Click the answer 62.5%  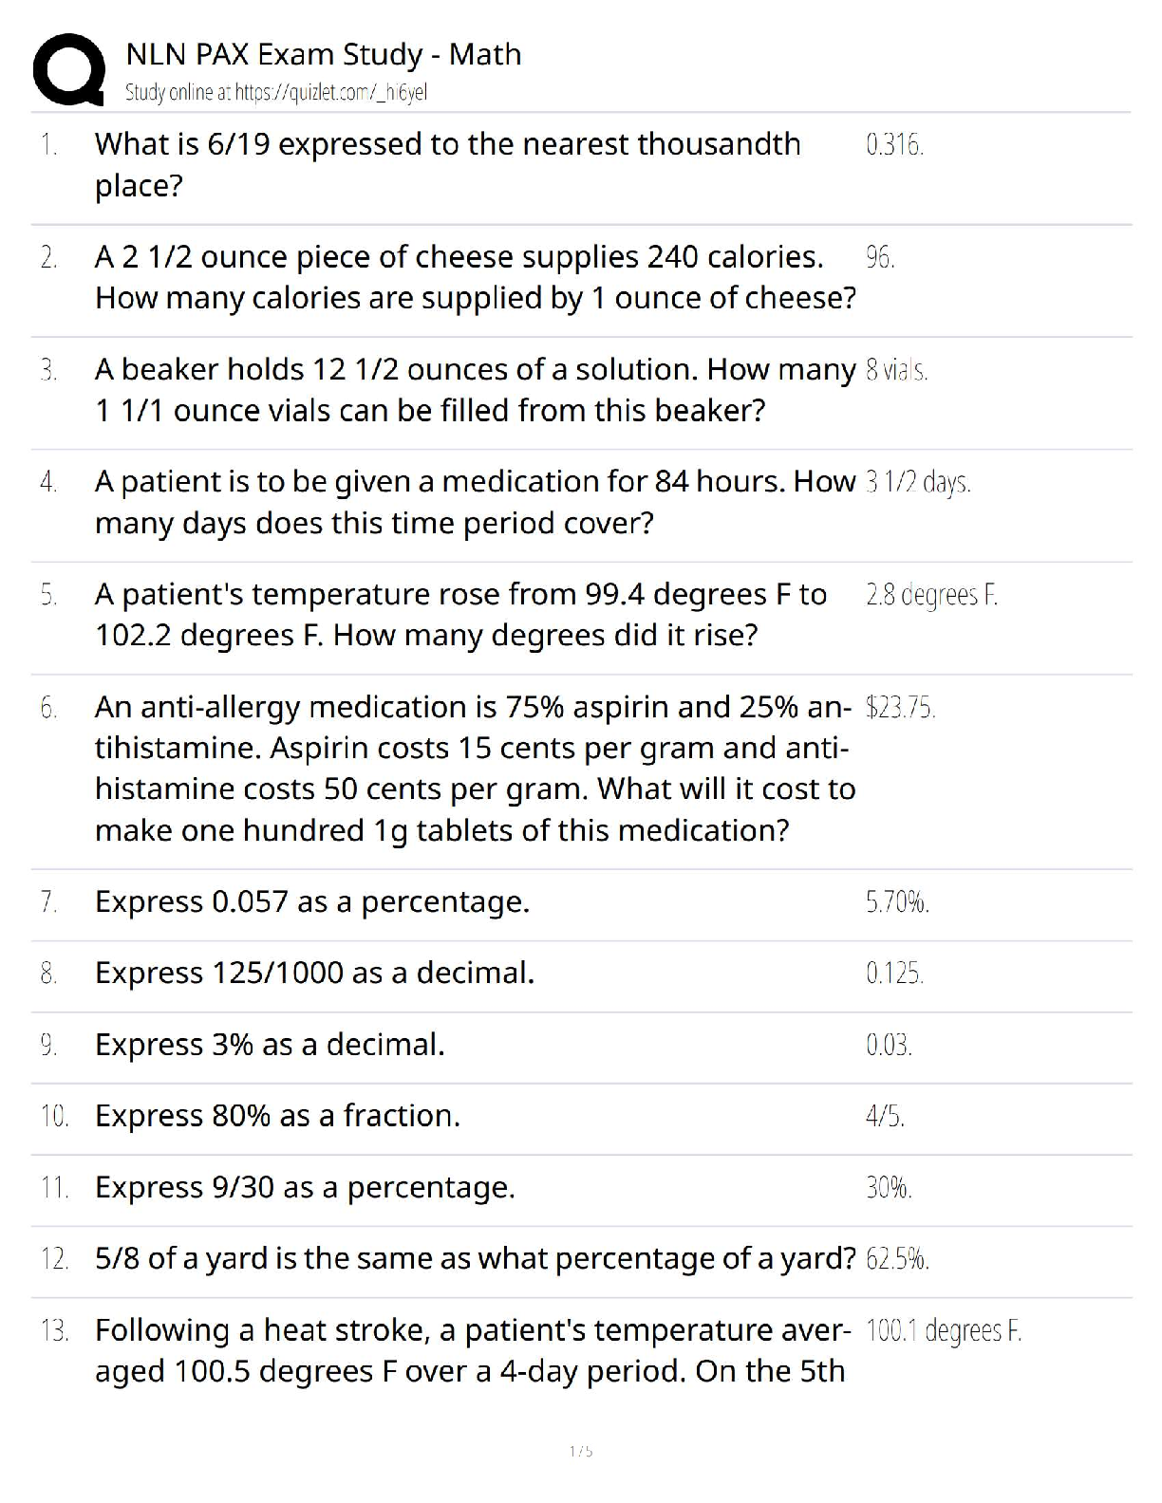897,1259
